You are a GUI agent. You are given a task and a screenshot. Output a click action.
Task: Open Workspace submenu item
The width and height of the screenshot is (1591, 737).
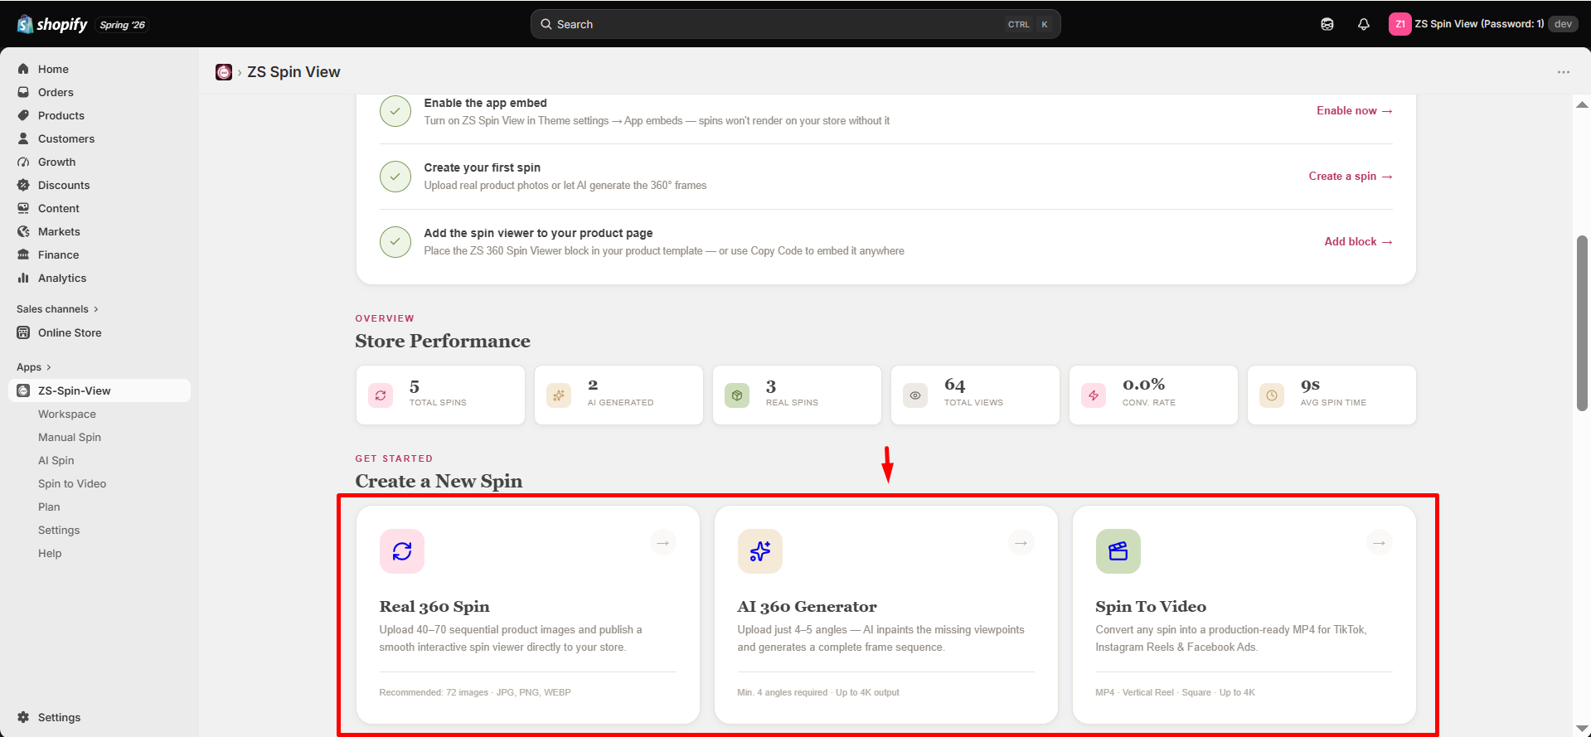[x=67, y=414]
